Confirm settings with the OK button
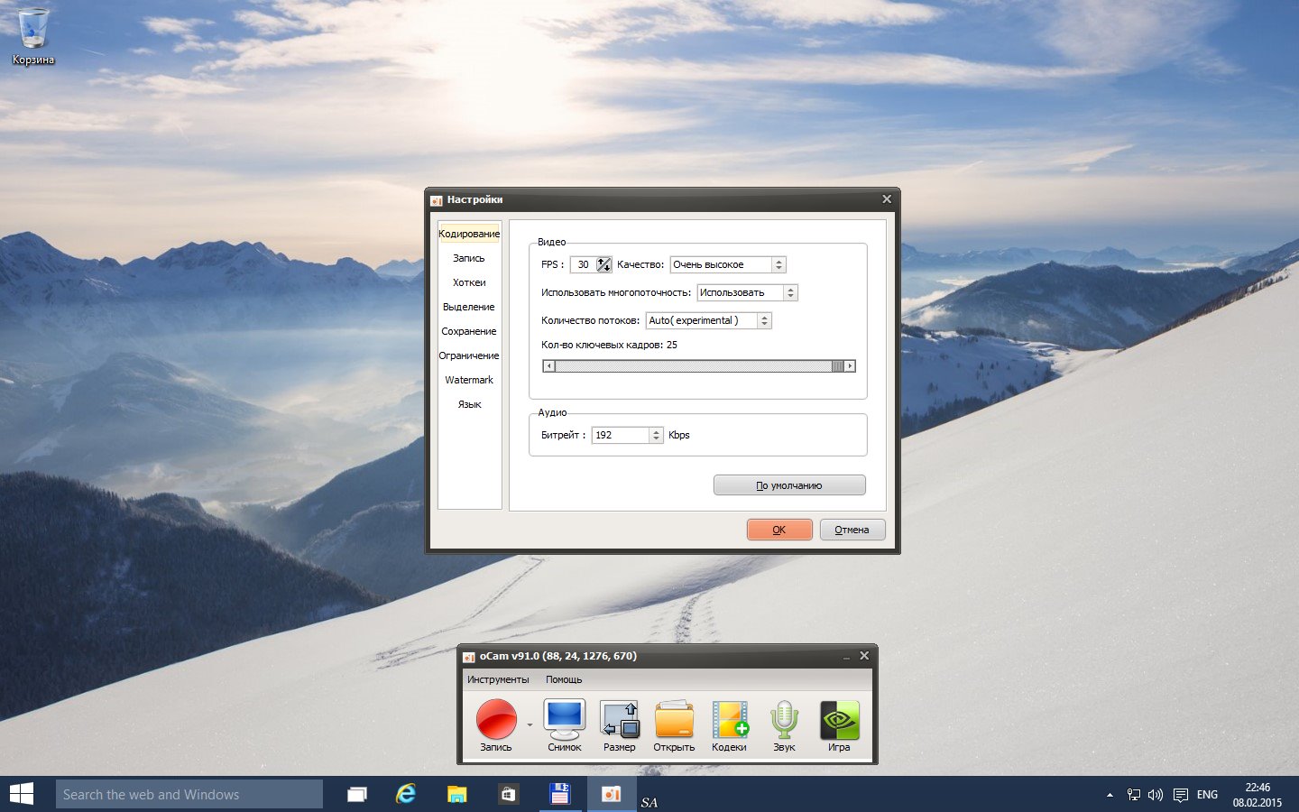 (779, 530)
